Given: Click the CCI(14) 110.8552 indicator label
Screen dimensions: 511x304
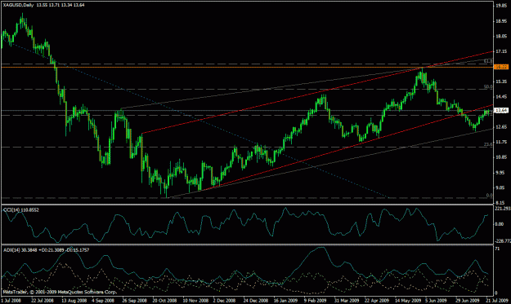Looking at the screenshot, I should (x=21, y=210).
